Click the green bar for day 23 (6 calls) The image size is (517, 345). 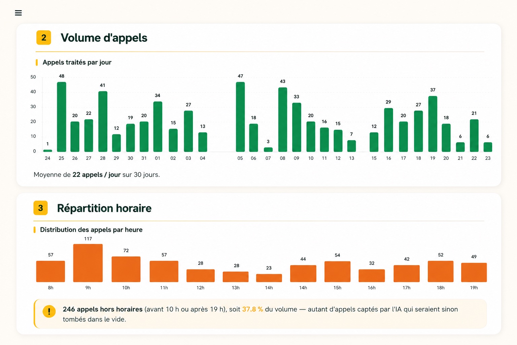pos(488,147)
